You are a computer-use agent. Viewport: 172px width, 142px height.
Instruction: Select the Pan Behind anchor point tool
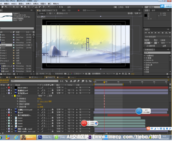click(17, 7)
